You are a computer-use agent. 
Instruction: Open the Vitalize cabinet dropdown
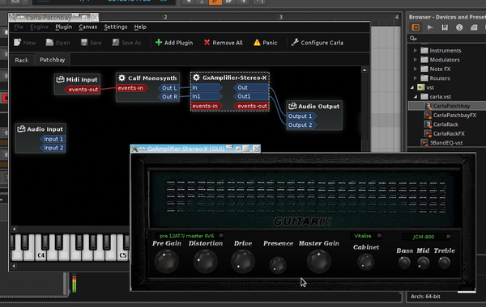click(366, 236)
